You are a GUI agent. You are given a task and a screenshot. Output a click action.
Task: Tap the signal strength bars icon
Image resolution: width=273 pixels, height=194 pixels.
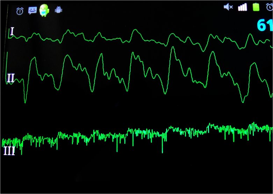tap(242, 7)
